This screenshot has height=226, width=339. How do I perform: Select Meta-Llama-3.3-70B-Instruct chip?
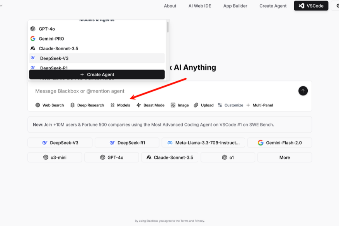[203, 143]
